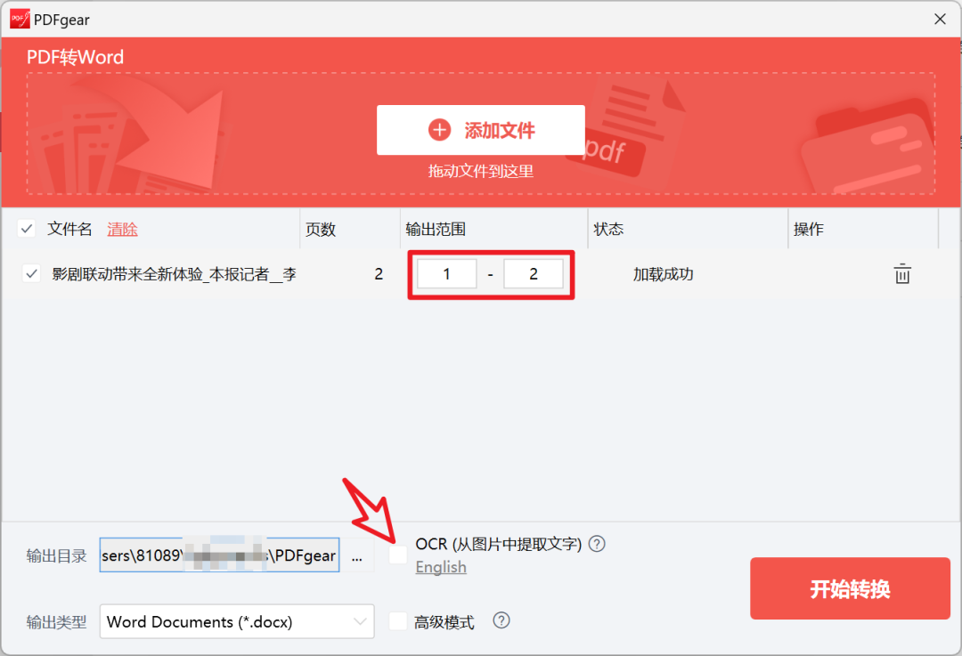This screenshot has width=962, height=656.
Task: Click the 清除 link to clear files
Action: 122,230
